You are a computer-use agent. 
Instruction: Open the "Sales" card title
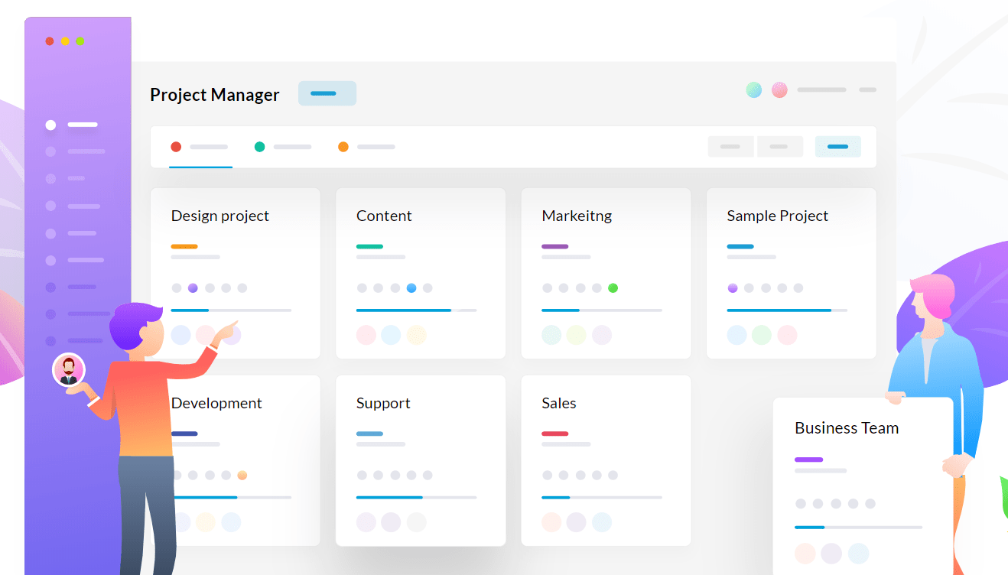pos(559,403)
